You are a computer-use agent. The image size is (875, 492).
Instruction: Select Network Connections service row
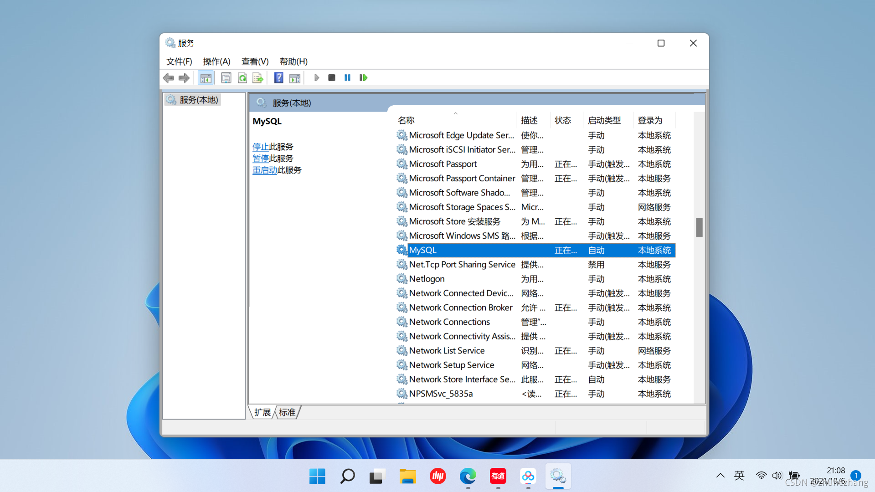click(535, 322)
